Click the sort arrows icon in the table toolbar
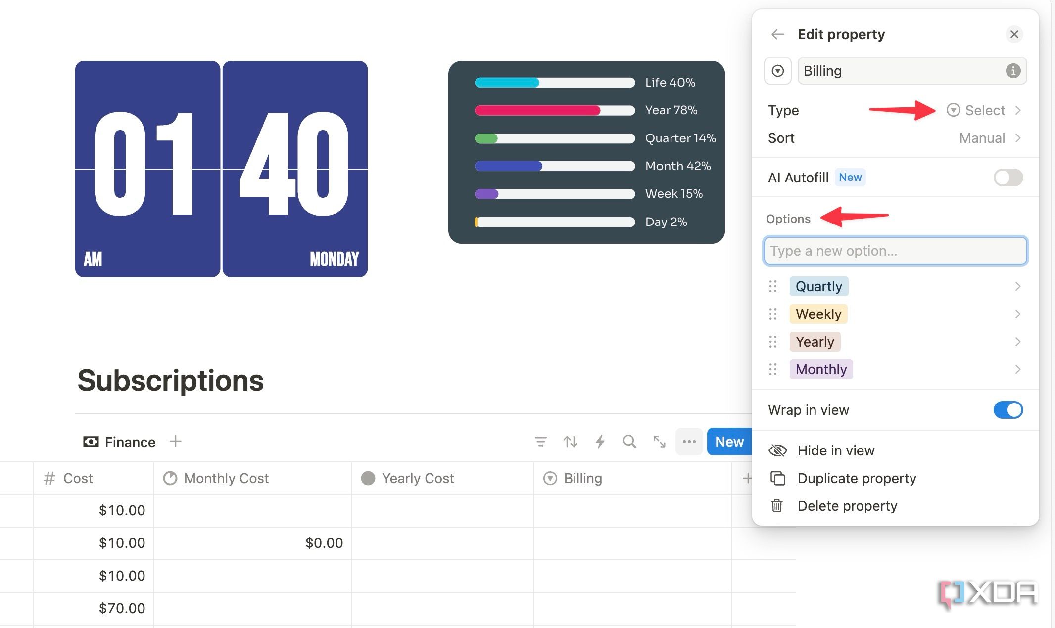This screenshot has height=628, width=1055. pyautogui.click(x=570, y=442)
